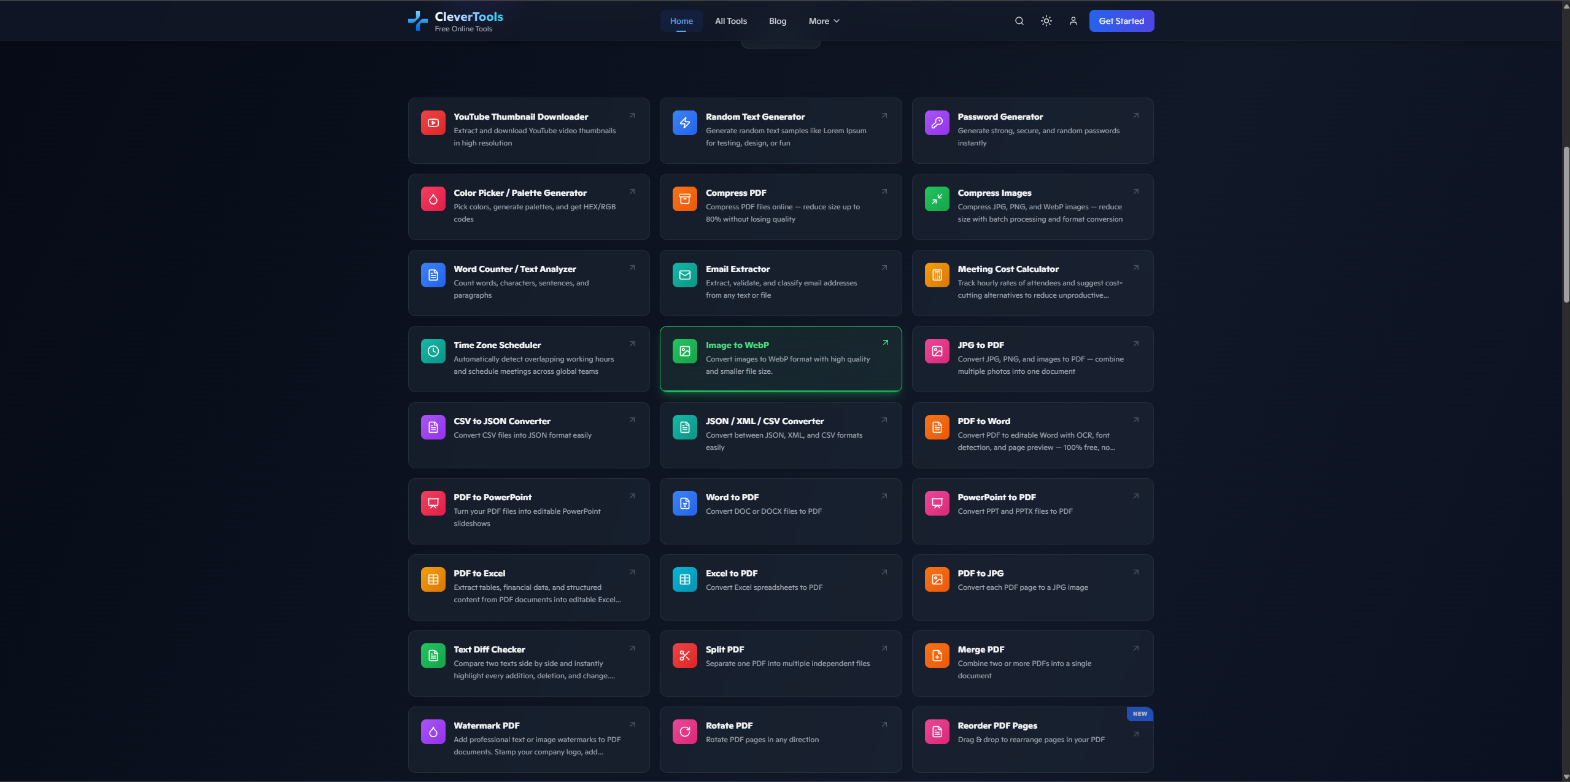Open the user account icon
The image size is (1570, 782).
[1072, 20]
